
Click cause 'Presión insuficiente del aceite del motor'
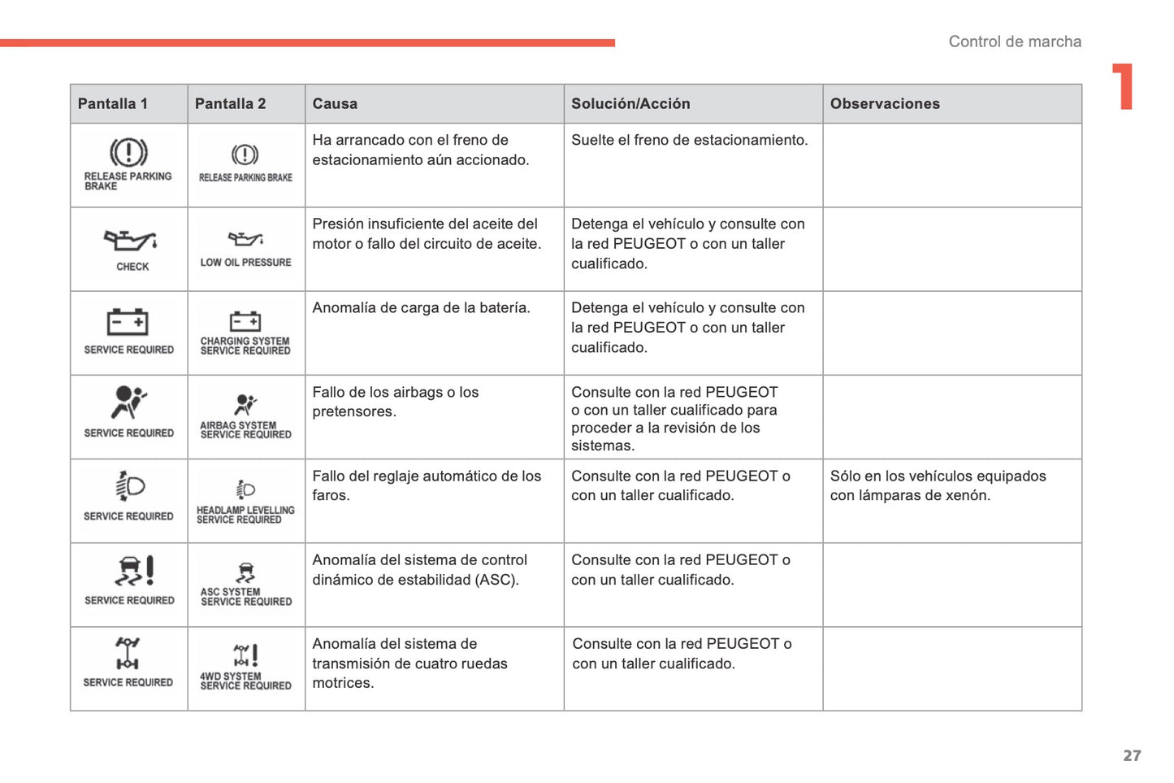click(x=427, y=233)
